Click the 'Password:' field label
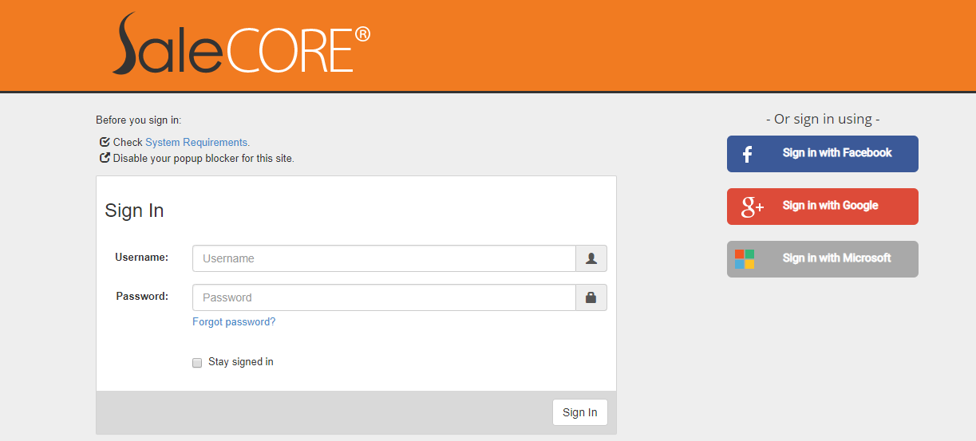976x441 pixels. (x=142, y=296)
